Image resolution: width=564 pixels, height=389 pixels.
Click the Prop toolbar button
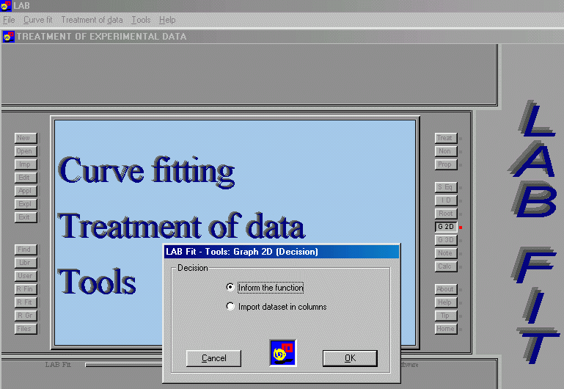(446, 164)
